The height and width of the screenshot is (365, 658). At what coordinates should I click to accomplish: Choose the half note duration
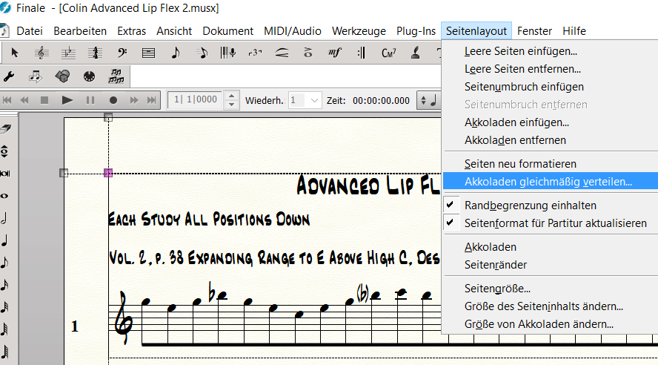[4, 218]
